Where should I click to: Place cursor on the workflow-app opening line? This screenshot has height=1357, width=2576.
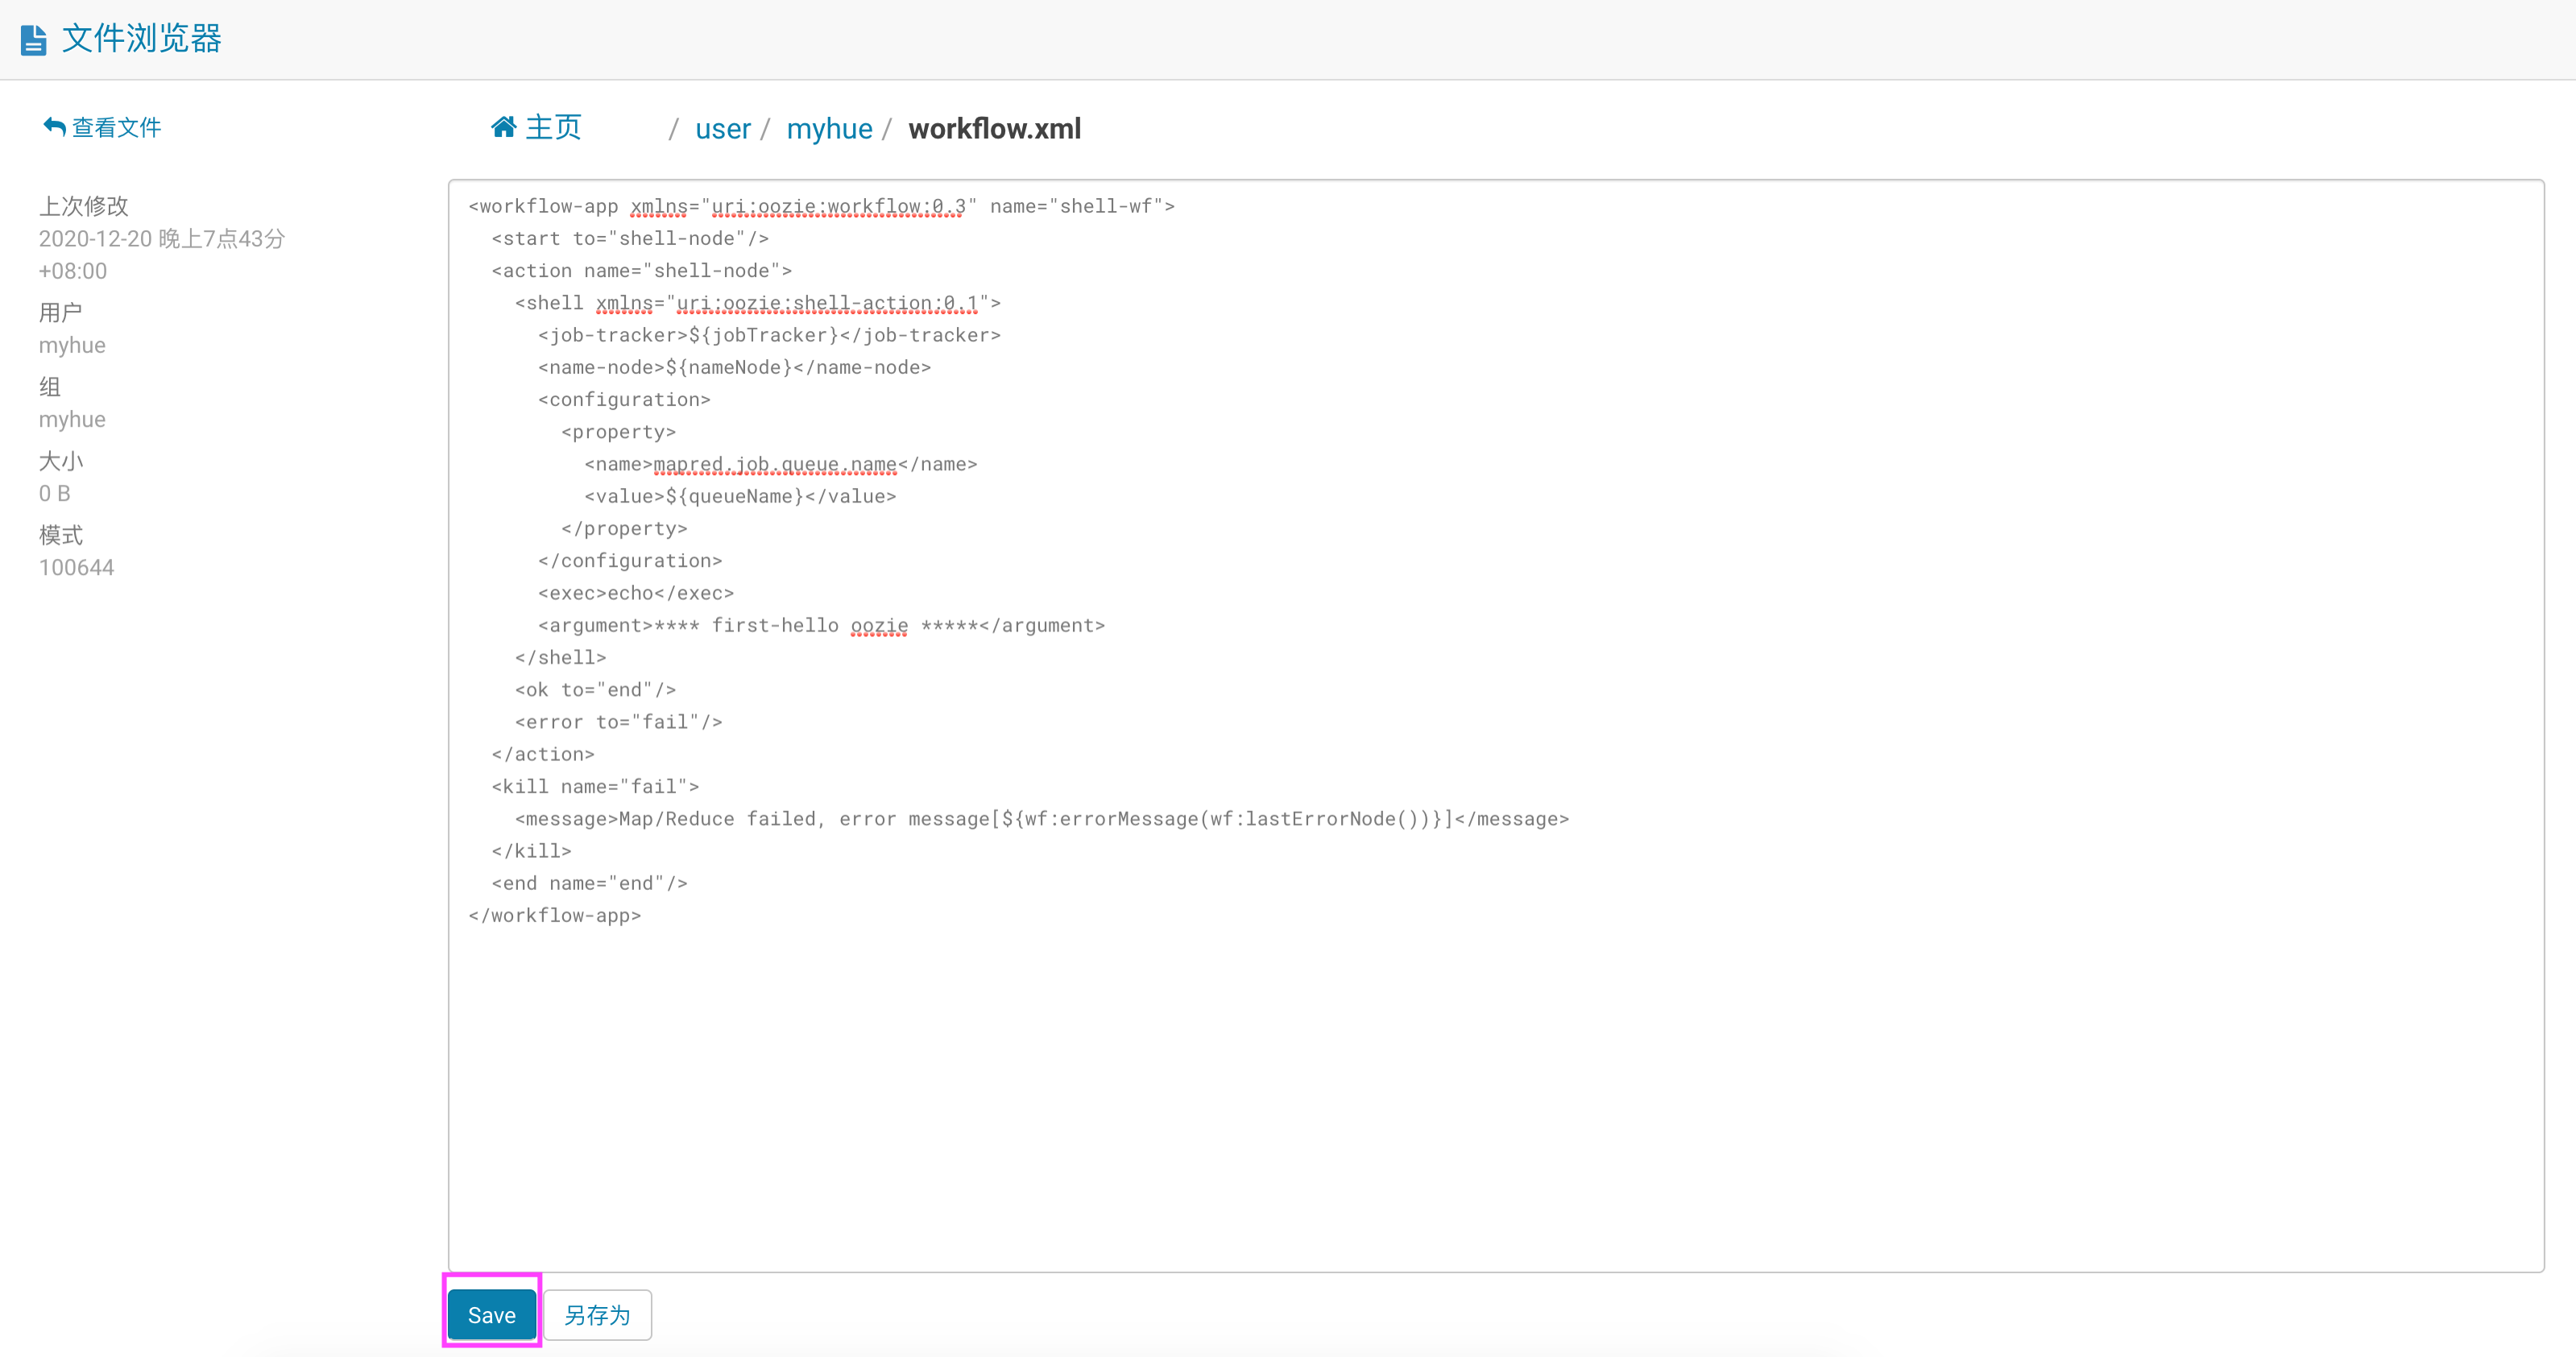tap(821, 206)
